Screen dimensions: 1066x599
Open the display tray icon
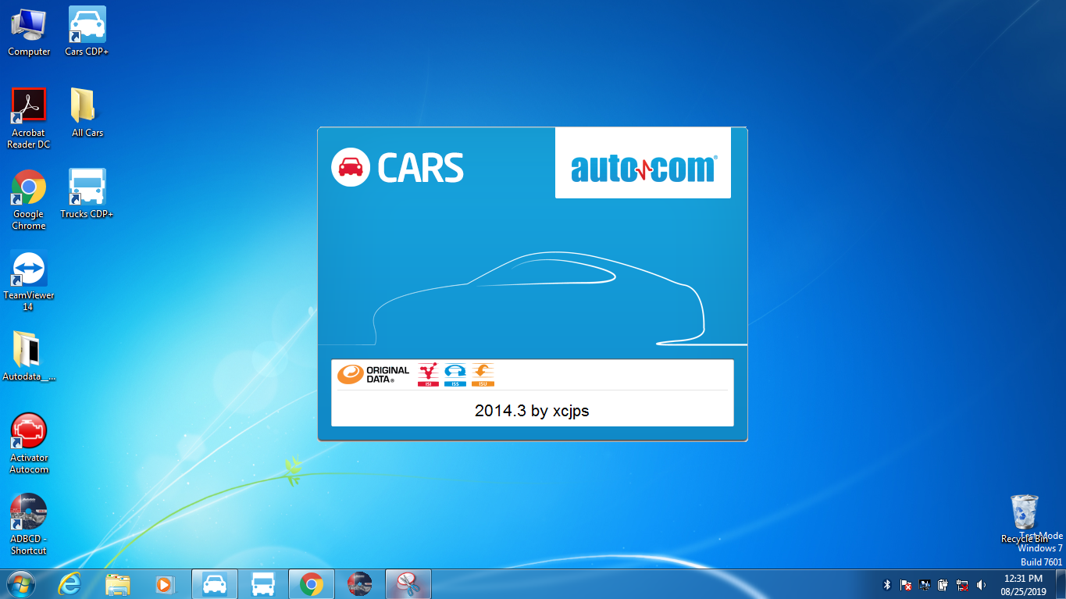pos(925,585)
